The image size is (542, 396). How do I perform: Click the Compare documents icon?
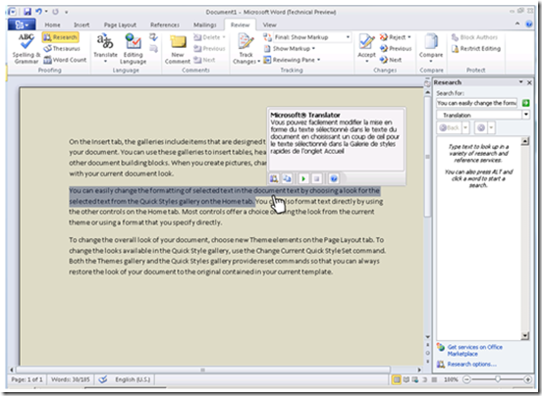tap(431, 48)
